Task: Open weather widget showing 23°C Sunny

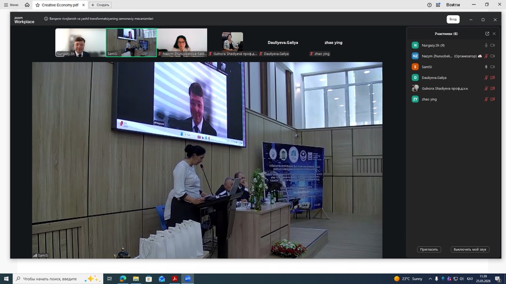Action: click(408, 279)
